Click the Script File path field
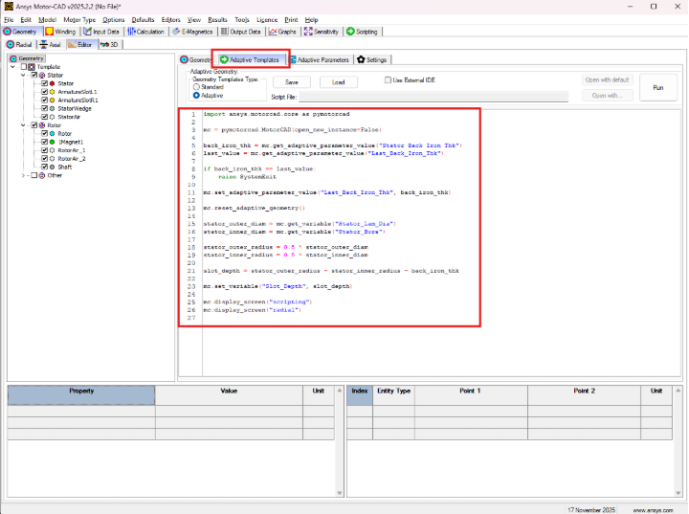Viewport: 689px width, 514px height. click(x=433, y=97)
